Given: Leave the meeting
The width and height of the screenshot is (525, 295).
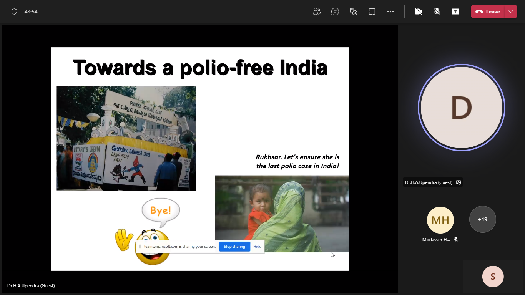Looking at the screenshot, I should coord(488,12).
